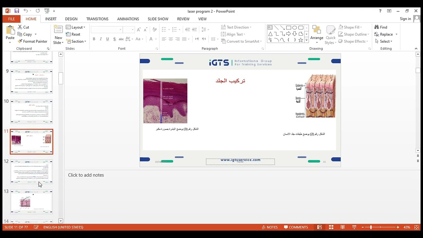Open the Arrange tool
Screen dimensions: 423x238
point(317,34)
